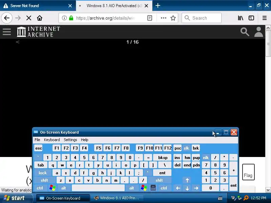Open the page actions three-dot menu
The height and width of the screenshot is (203, 271).
(164, 18)
